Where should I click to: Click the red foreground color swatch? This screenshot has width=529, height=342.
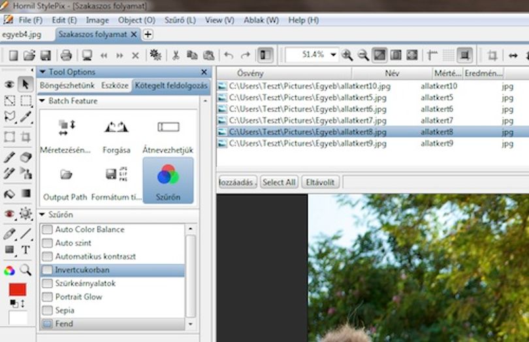coord(18,289)
